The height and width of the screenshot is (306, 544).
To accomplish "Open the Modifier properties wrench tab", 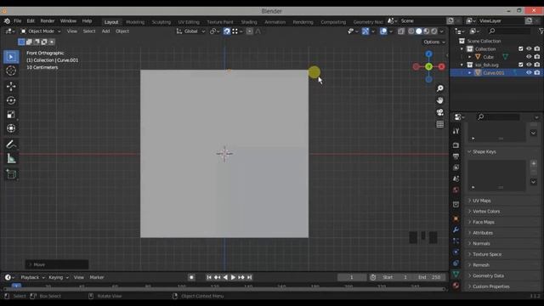I will pos(456,229).
